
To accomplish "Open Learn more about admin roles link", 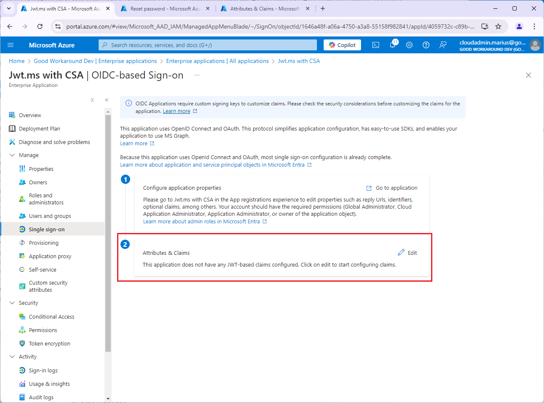I will click(201, 222).
